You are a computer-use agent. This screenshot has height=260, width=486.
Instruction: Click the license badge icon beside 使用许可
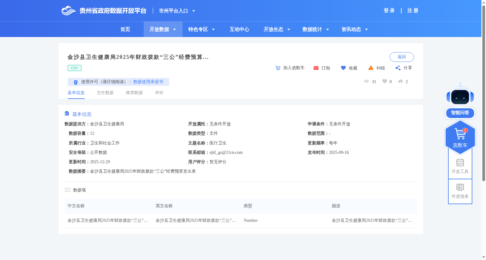click(x=76, y=82)
